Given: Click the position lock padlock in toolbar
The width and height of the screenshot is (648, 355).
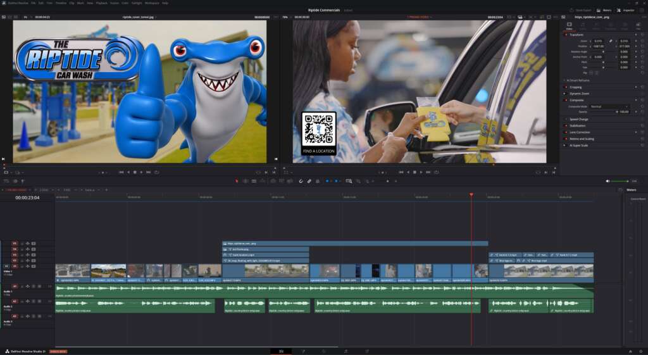Looking at the screenshot, I should 318,181.
